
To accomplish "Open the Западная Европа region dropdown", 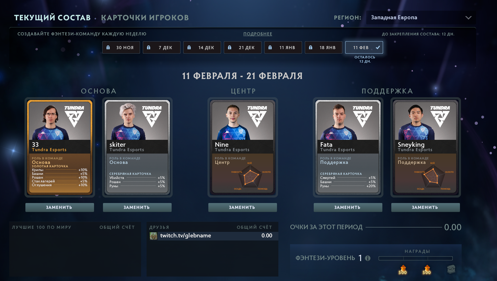I will (x=421, y=18).
